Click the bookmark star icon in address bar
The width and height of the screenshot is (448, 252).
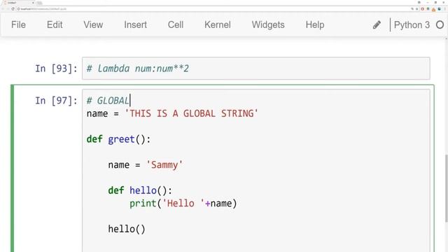point(416,9)
